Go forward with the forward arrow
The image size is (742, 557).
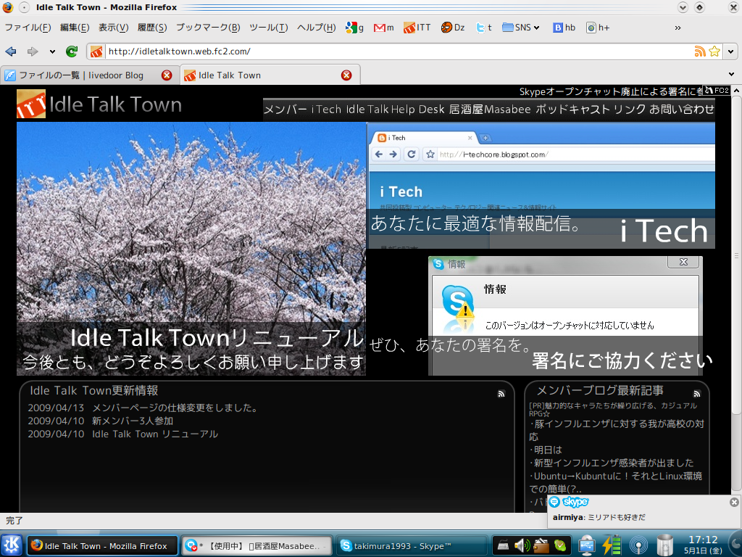click(32, 51)
